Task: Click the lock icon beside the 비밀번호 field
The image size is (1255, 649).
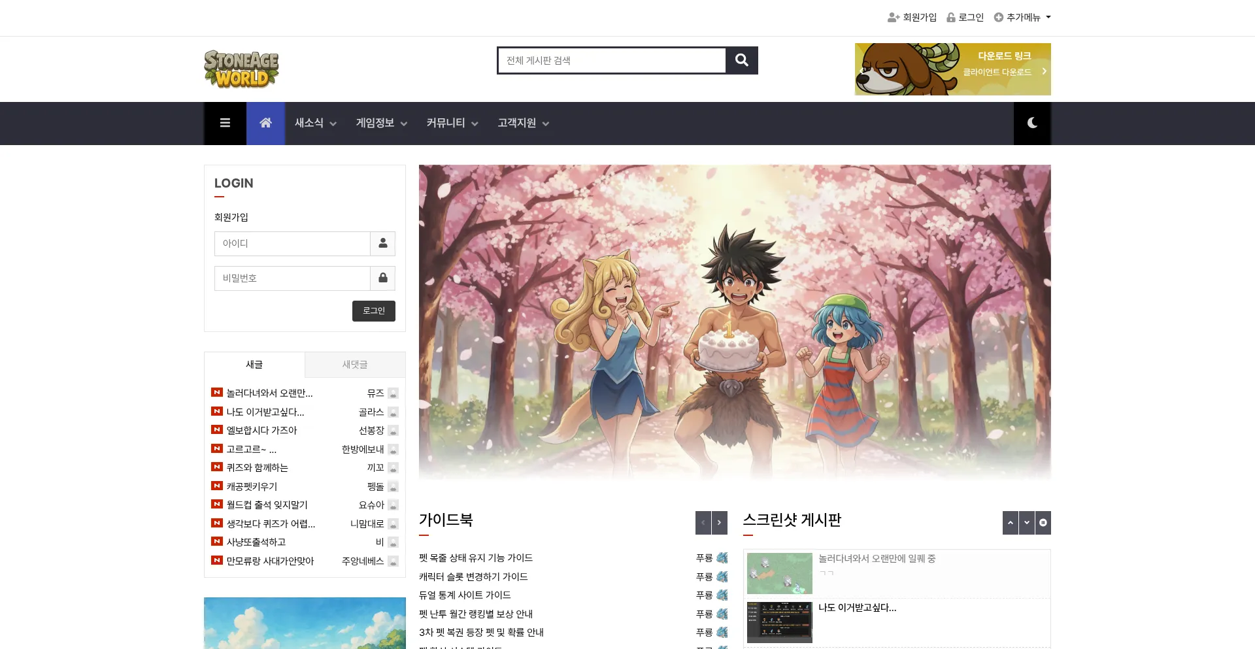Action: pos(383,278)
